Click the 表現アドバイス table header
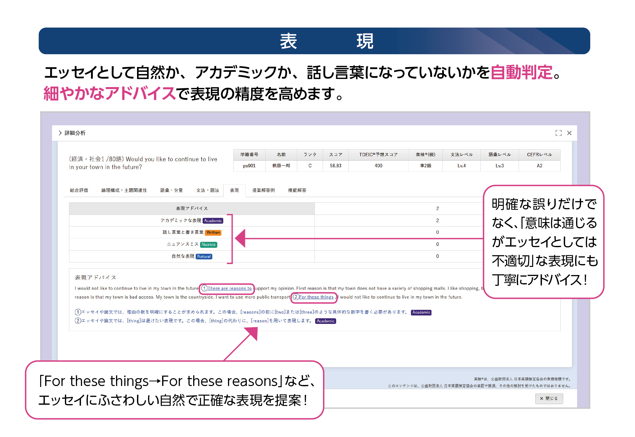 192,208
